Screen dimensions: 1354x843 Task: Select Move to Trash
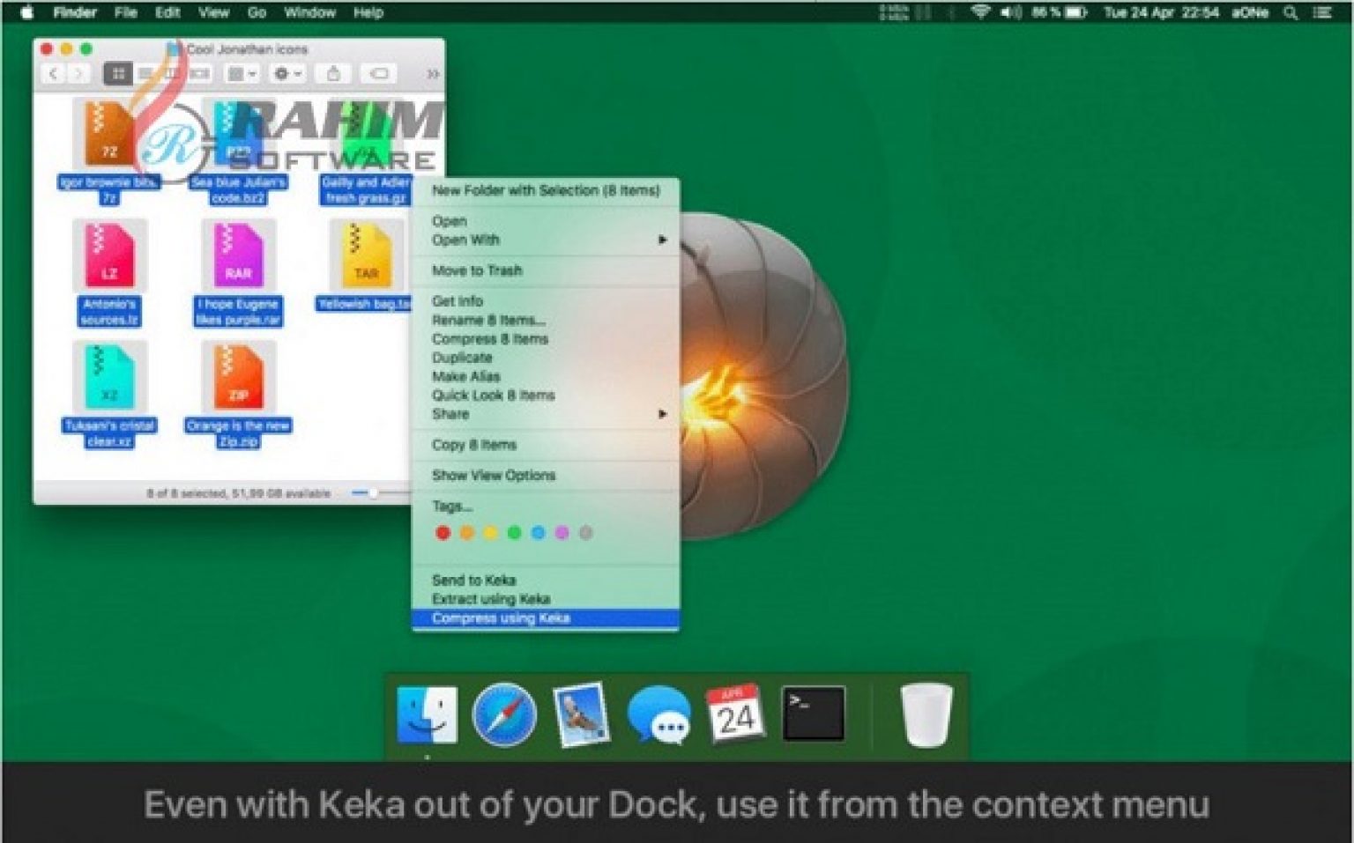tap(477, 270)
